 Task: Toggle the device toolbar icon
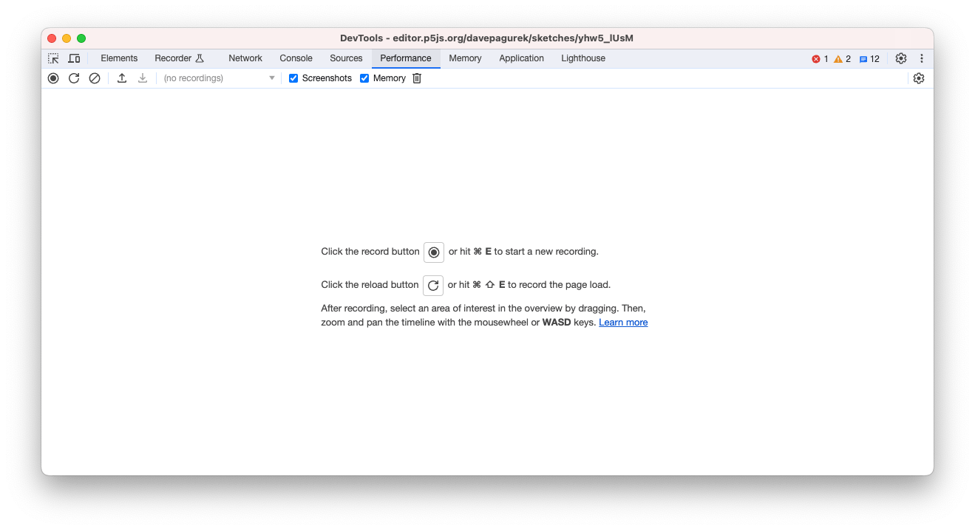coord(73,58)
